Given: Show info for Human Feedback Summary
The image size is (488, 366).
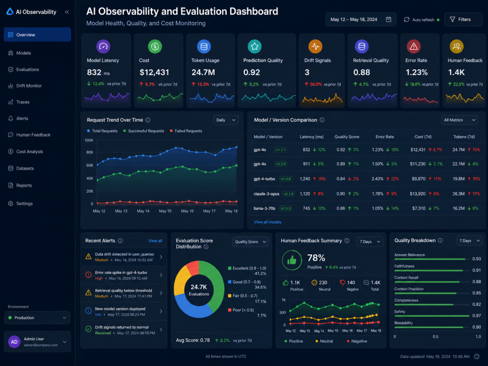Looking at the screenshot, I should click(347, 241).
